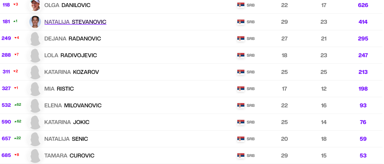Click Olga Danilovic's profile photo

coord(35,5)
